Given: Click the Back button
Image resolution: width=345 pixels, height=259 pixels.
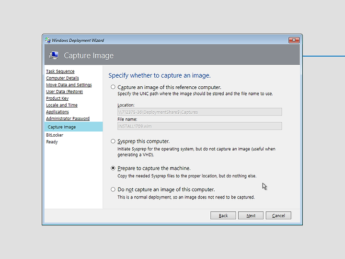Looking at the screenshot, I should (223, 216).
